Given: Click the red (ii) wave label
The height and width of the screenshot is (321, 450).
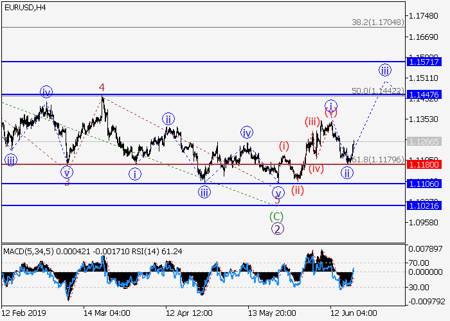Looking at the screenshot, I should click(x=297, y=190).
